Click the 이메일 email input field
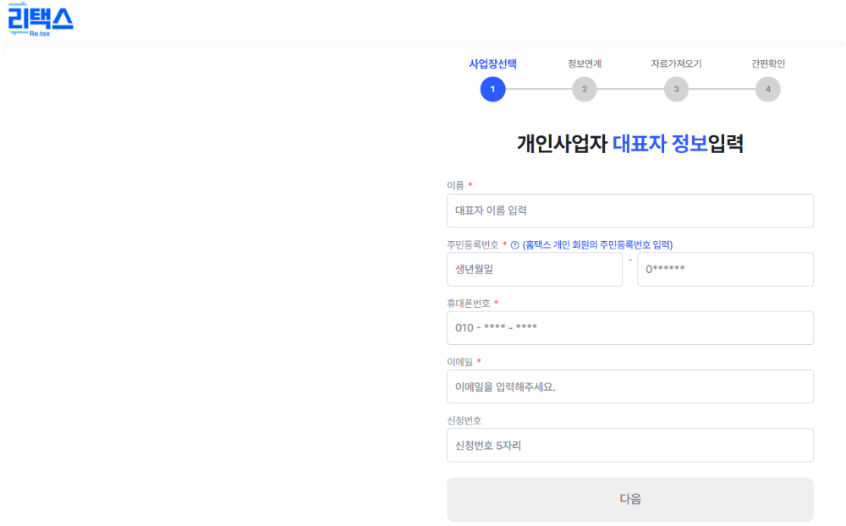The height and width of the screenshot is (526, 846). 630,386
